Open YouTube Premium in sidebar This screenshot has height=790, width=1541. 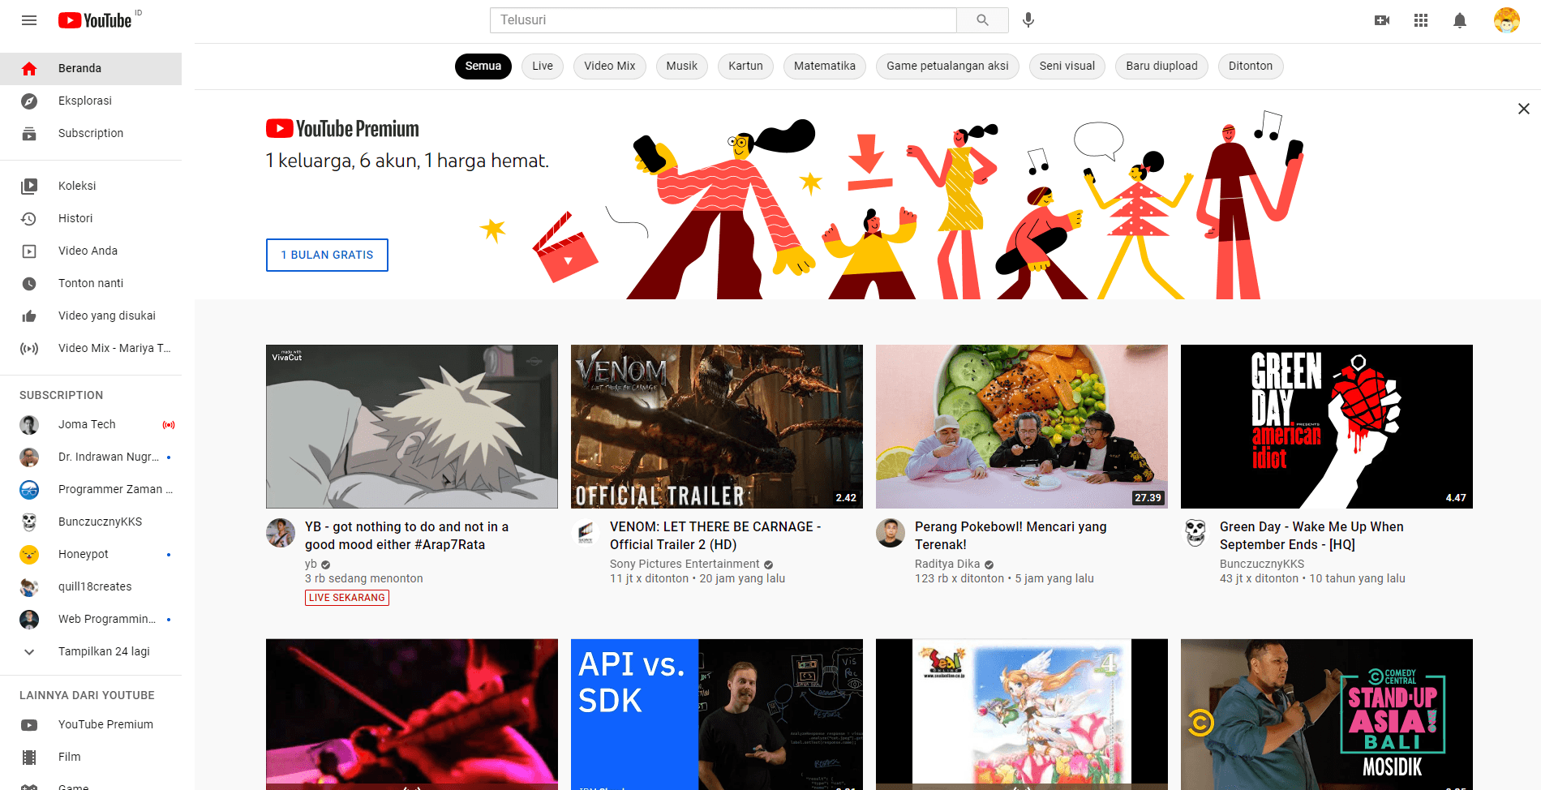[91, 724]
